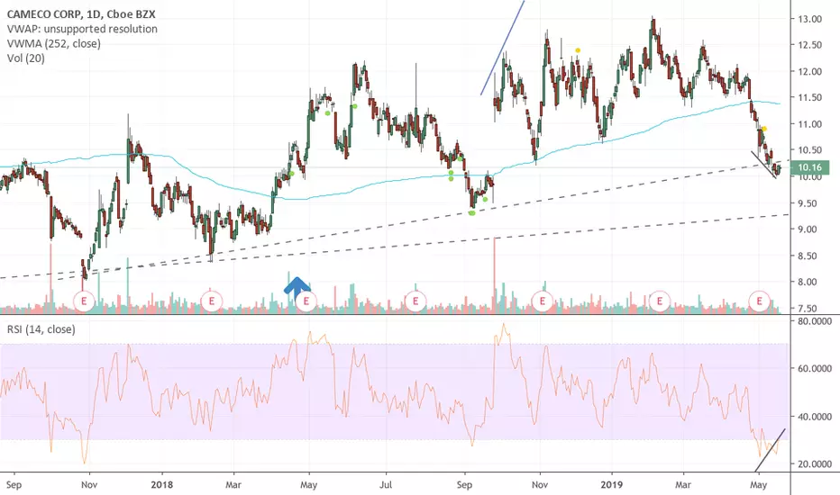The image size is (840, 495).
Task: Click the 40.0000 RSI axis label
Action: (814, 417)
